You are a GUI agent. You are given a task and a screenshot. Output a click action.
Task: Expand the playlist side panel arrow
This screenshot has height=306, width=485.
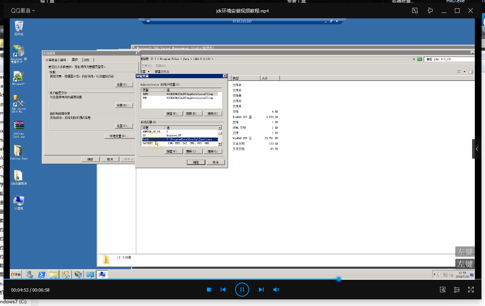click(477, 149)
